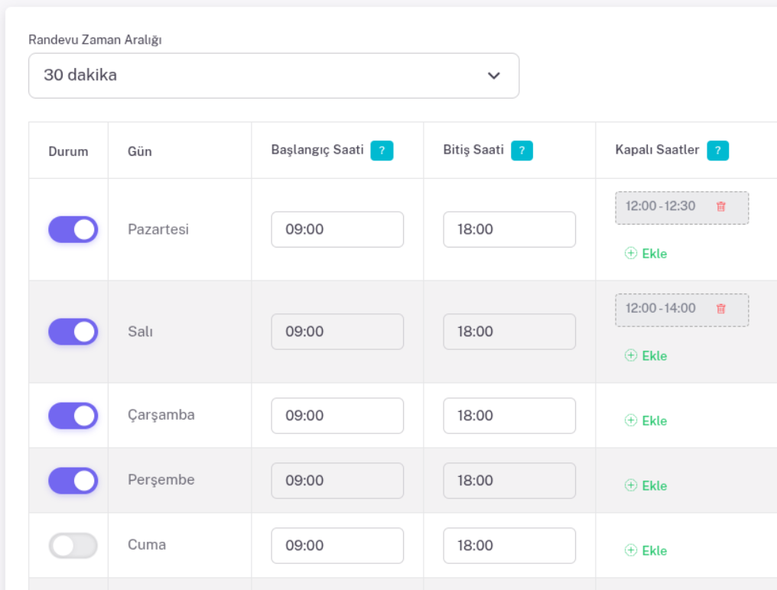Open the Randevu Zaman Aralığı dropdown

click(274, 76)
